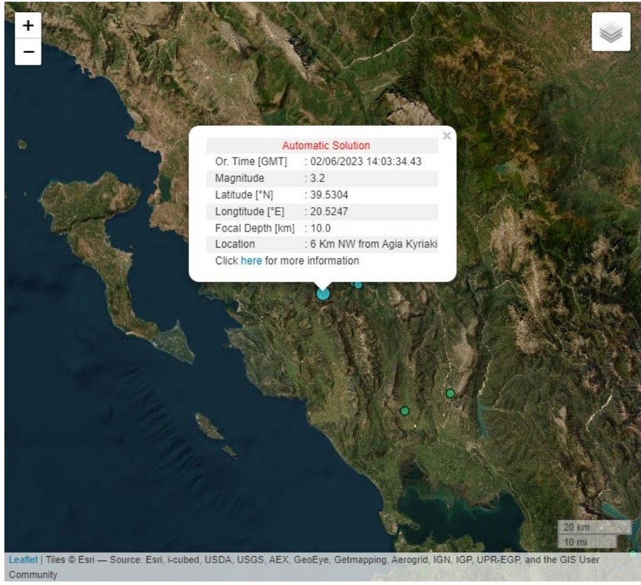Click the latitude value 39.5304

coord(329,195)
